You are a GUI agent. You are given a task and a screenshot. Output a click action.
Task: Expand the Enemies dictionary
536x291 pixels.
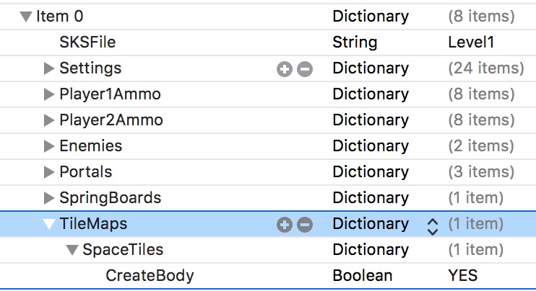pyautogui.click(x=49, y=146)
